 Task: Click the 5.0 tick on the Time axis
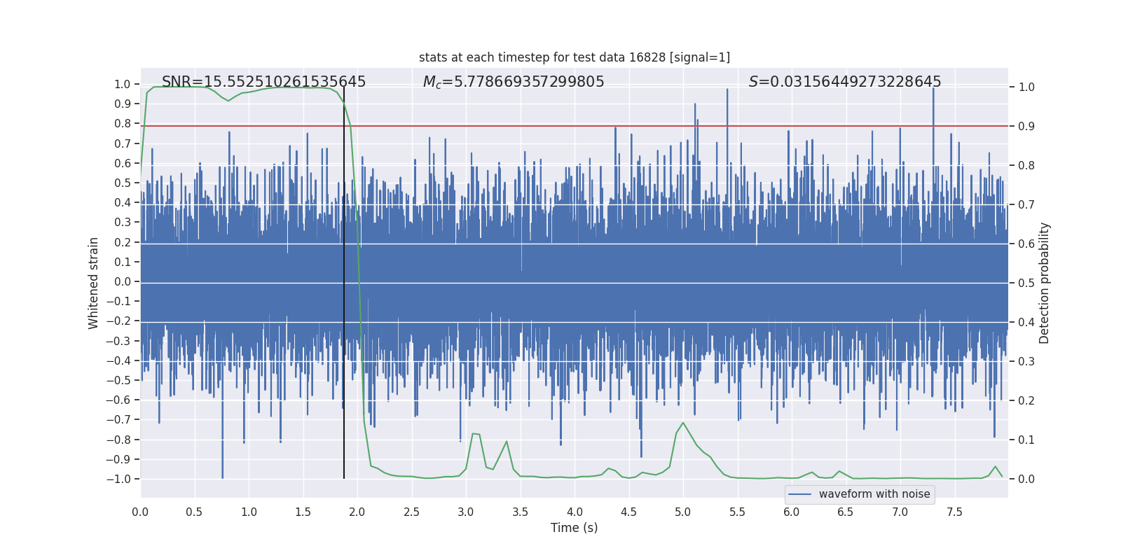(x=683, y=512)
